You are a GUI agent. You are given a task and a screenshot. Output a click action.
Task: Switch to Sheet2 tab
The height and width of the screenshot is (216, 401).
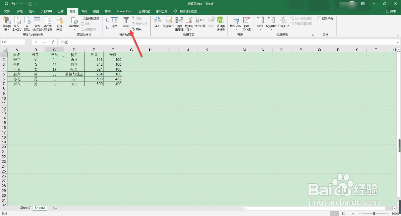pos(25,208)
